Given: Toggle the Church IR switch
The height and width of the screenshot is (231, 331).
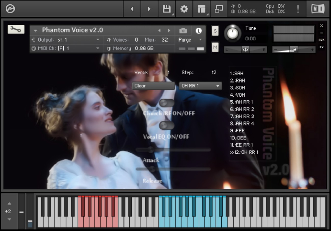Looking at the screenshot, I should (x=167, y=103).
